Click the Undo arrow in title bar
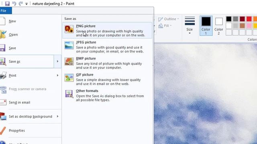Viewport: 257px width, 144px height. (x=14, y=4)
